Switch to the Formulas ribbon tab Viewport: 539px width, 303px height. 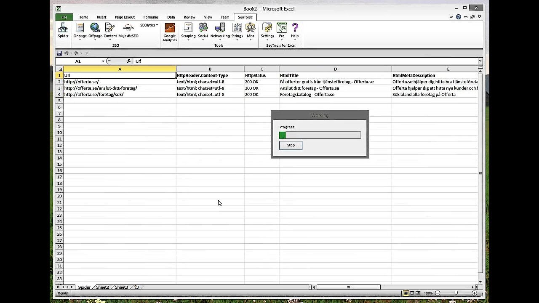pyautogui.click(x=151, y=17)
